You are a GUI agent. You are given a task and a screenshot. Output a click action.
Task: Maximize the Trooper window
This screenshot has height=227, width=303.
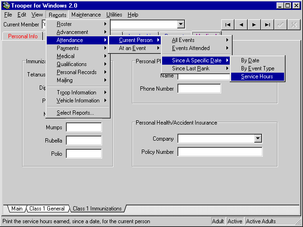point(287,5)
